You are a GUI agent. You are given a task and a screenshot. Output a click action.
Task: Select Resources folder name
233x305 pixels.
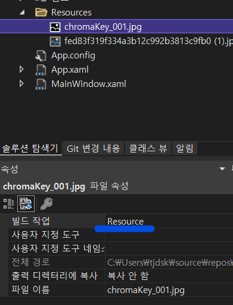72,13
